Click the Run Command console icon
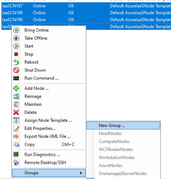 (x=16, y=78)
